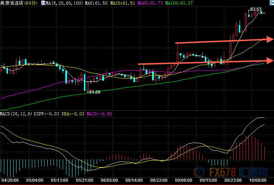
Task: Click the blue expand-panel arrow icon
Action: point(272,3)
